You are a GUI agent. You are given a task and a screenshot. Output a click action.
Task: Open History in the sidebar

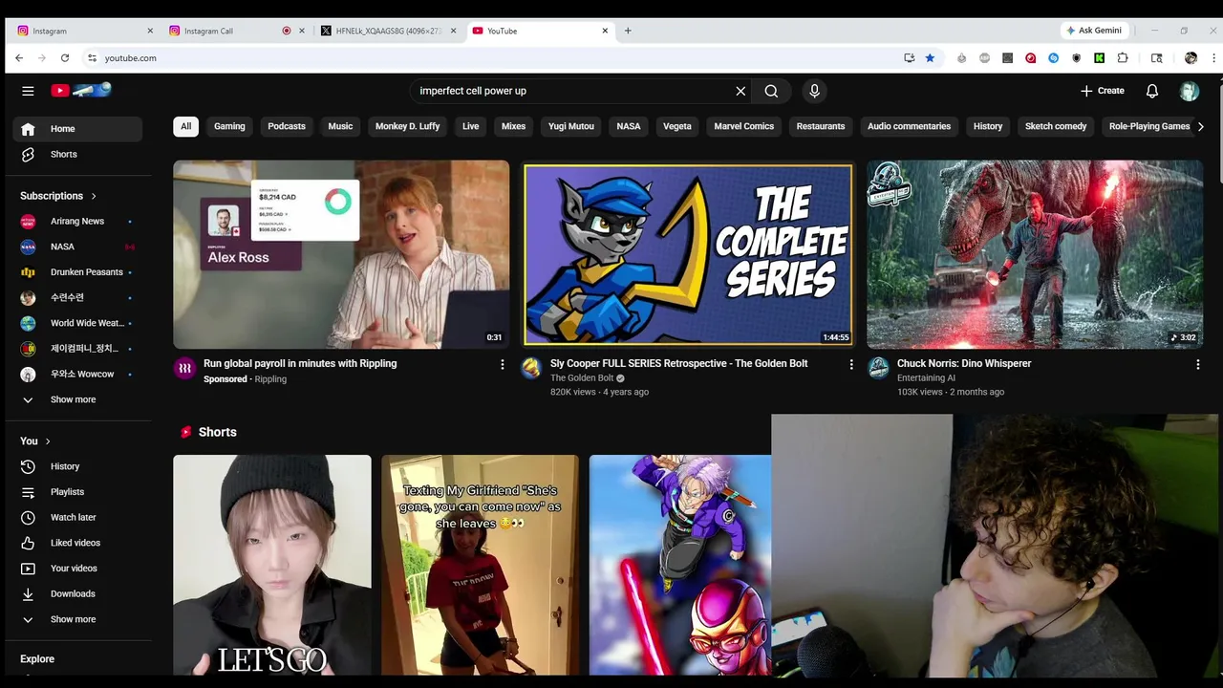[77, 466]
